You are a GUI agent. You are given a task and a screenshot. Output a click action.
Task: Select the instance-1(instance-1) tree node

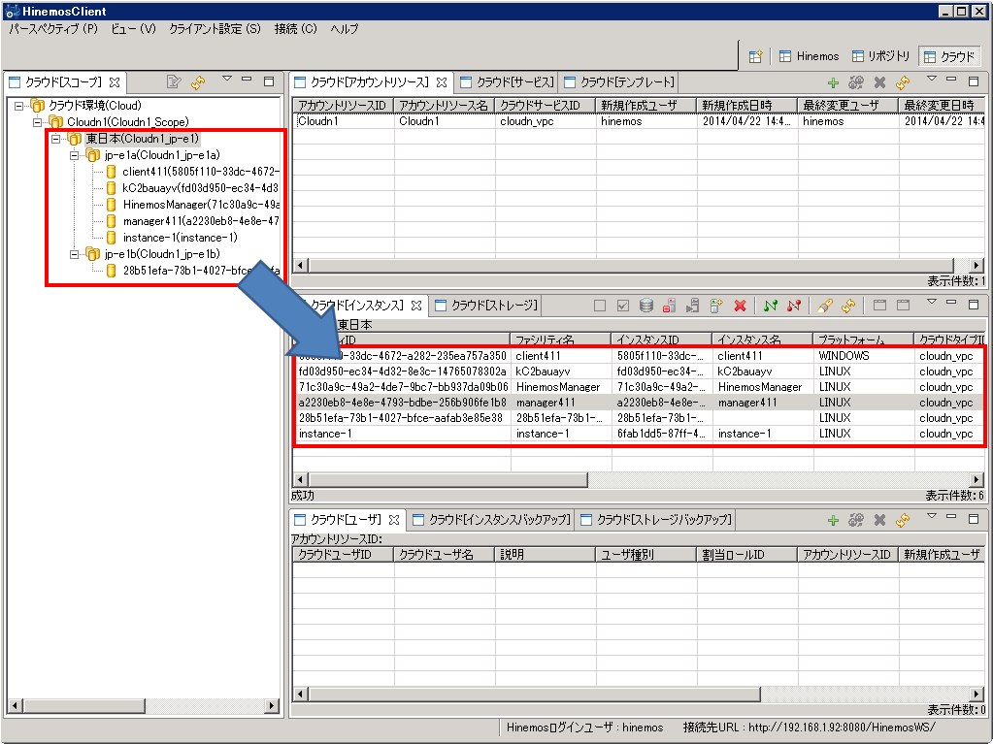click(172, 238)
